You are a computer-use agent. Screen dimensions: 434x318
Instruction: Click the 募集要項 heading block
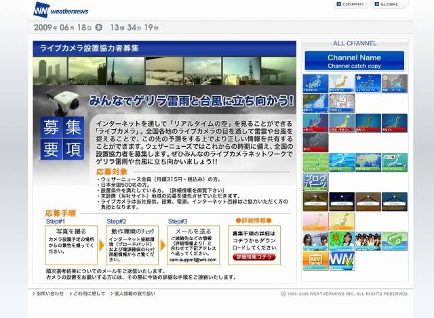pos(62,137)
